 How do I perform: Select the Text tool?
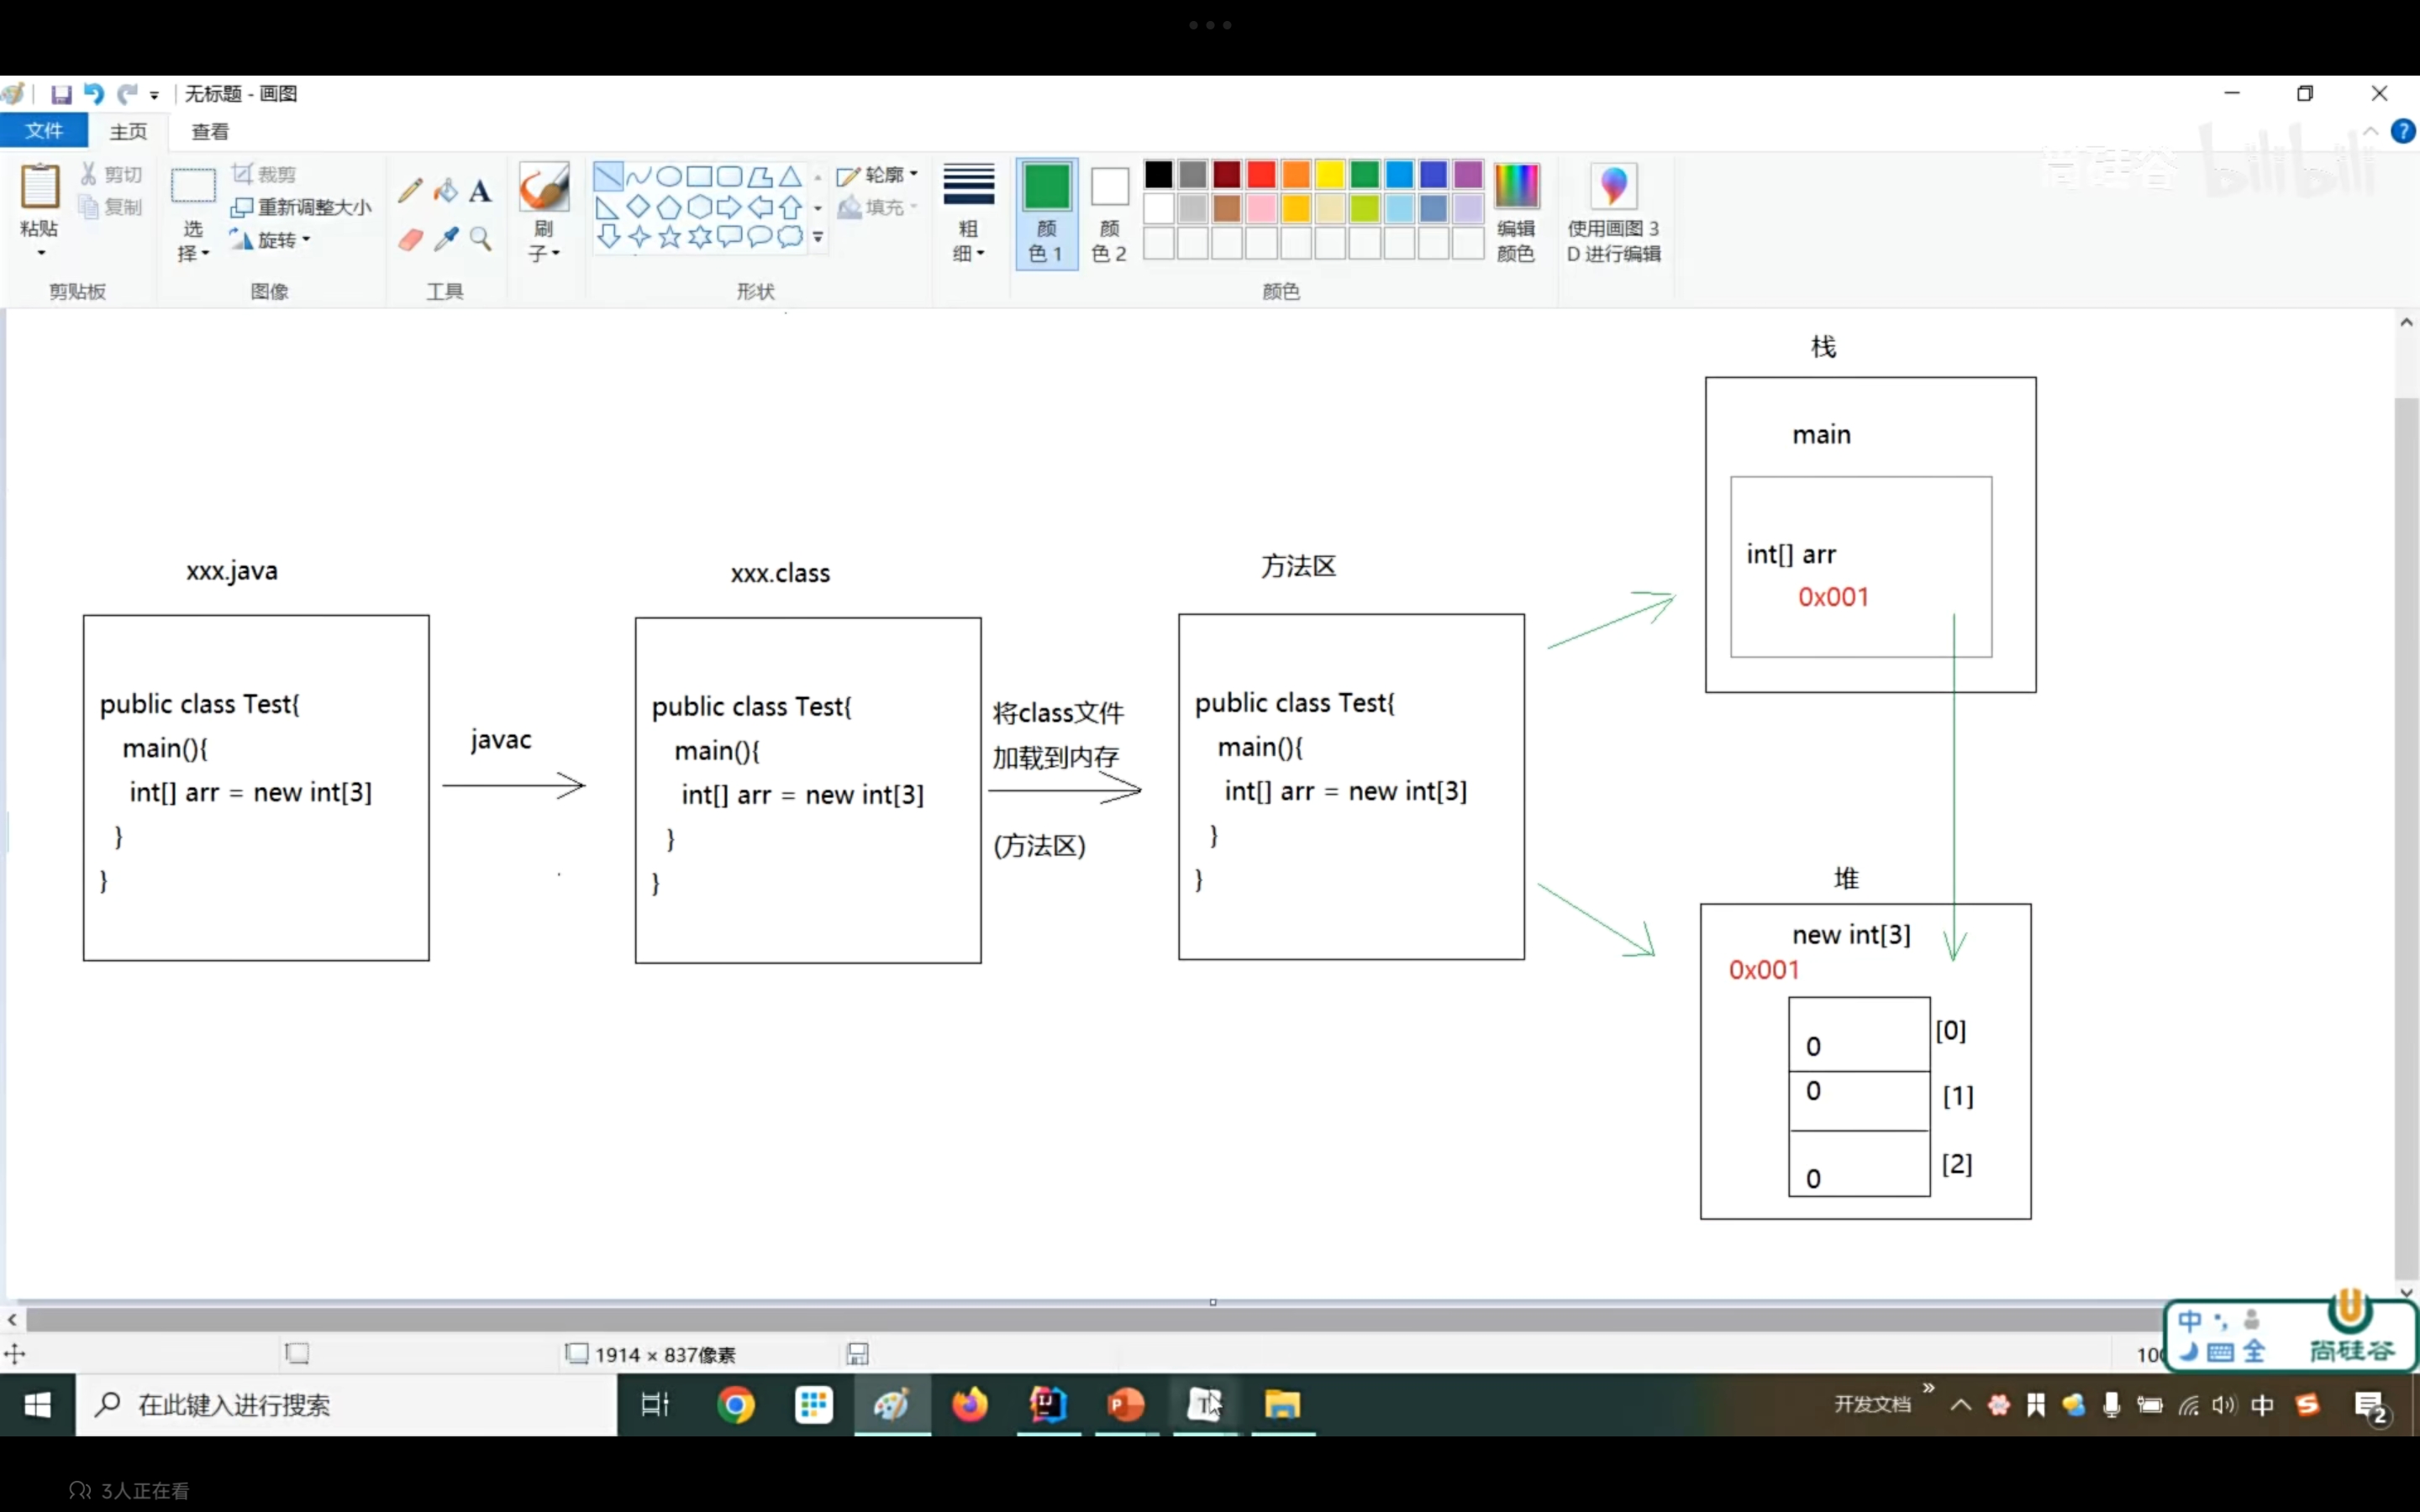(x=481, y=190)
